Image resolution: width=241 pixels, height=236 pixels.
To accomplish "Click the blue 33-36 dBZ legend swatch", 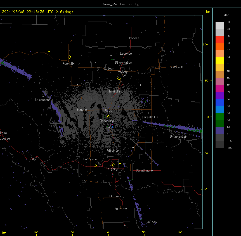I will 220,102.
